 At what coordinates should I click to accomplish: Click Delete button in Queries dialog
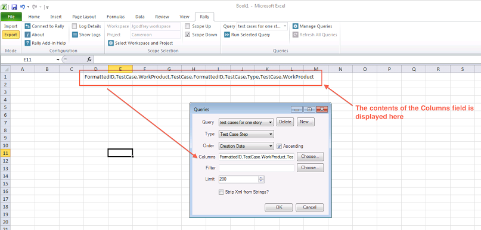pos(285,122)
